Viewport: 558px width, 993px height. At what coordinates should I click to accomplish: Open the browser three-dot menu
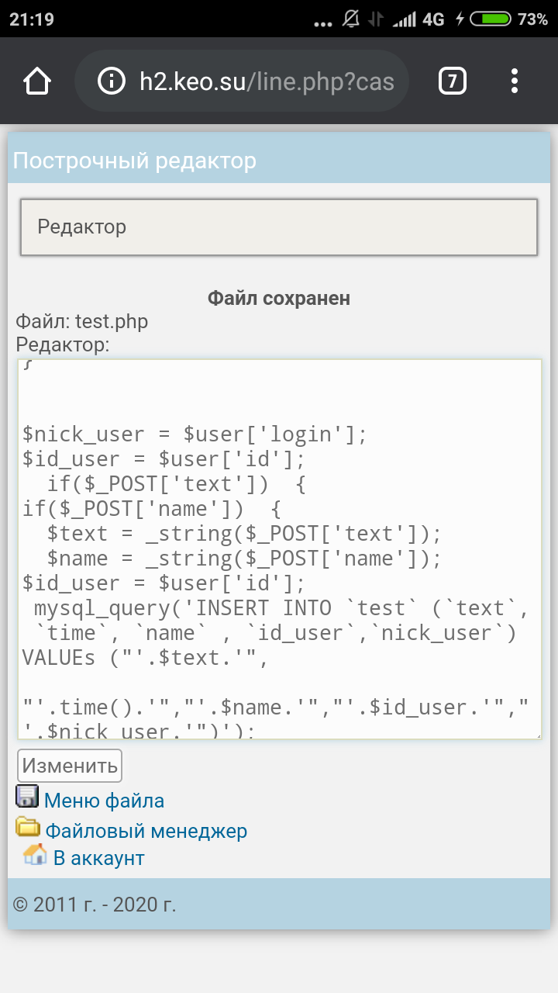(515, 81)
